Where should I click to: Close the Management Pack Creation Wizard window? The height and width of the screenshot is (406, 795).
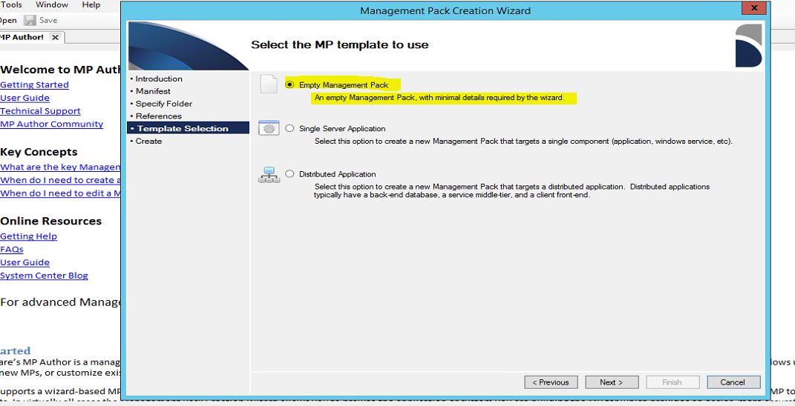point(754,7)
